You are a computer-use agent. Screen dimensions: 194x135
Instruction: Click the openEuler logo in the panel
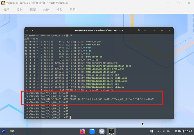pos(4,131)
